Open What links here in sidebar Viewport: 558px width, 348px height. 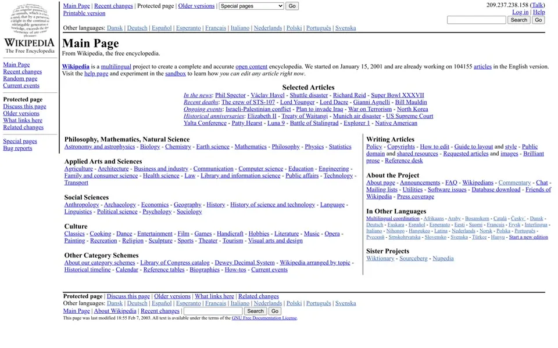pos(23,121)
